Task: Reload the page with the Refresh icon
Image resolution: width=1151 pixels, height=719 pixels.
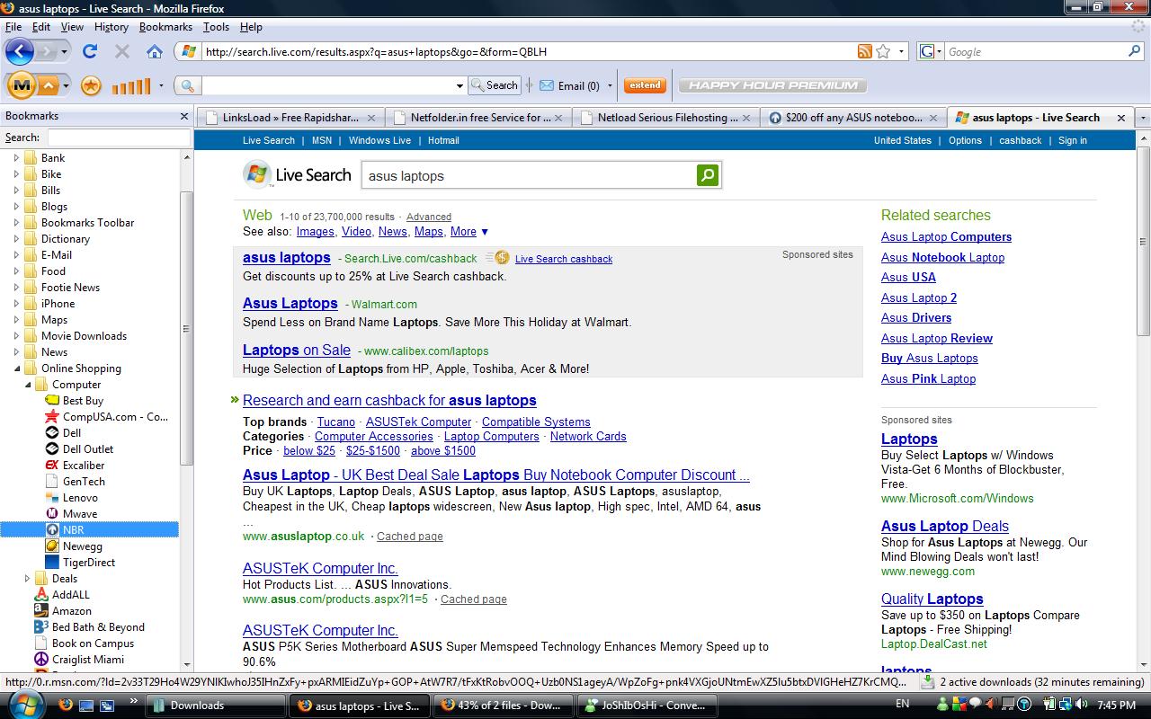Action: [x=90, y=51]
